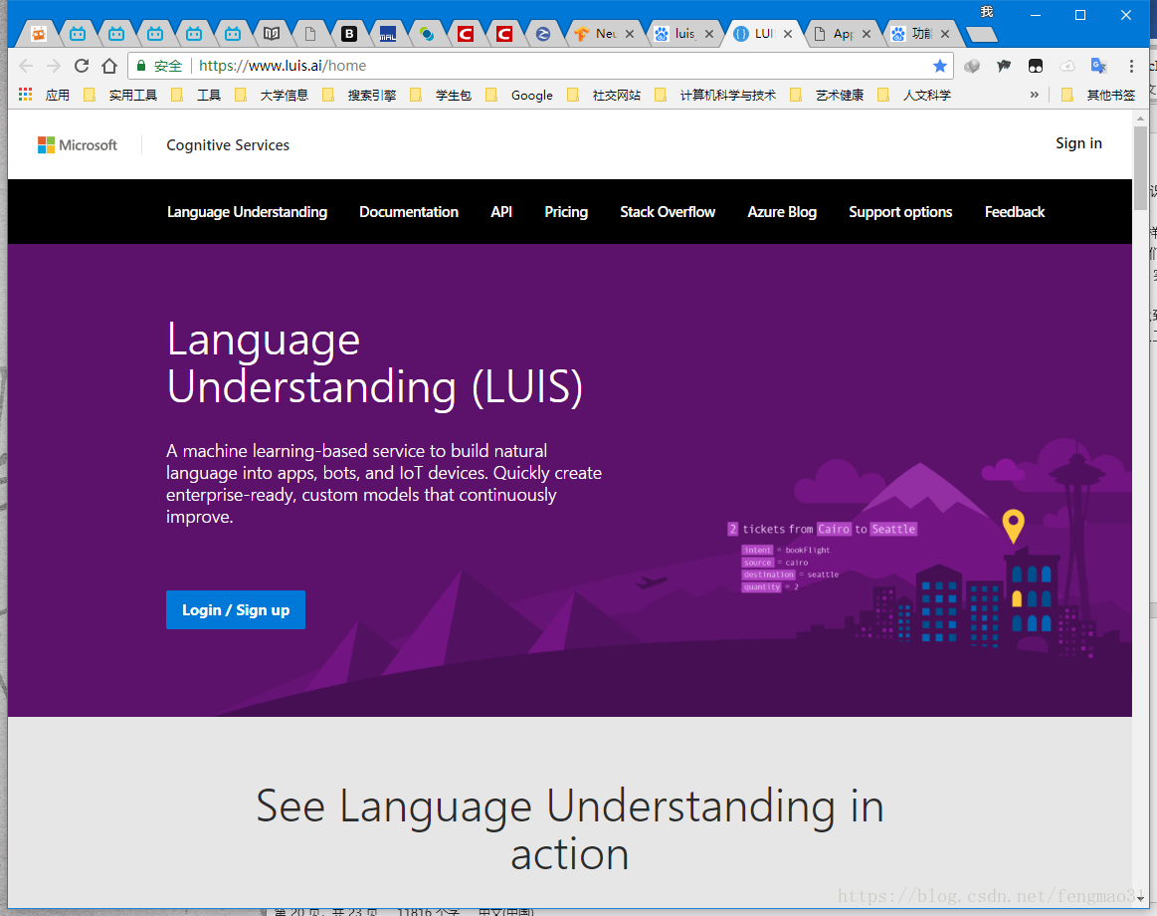Viewport: 1157px width, 916px height.
Task: Click the black flag extension icon
Action: coord(1004,66)
